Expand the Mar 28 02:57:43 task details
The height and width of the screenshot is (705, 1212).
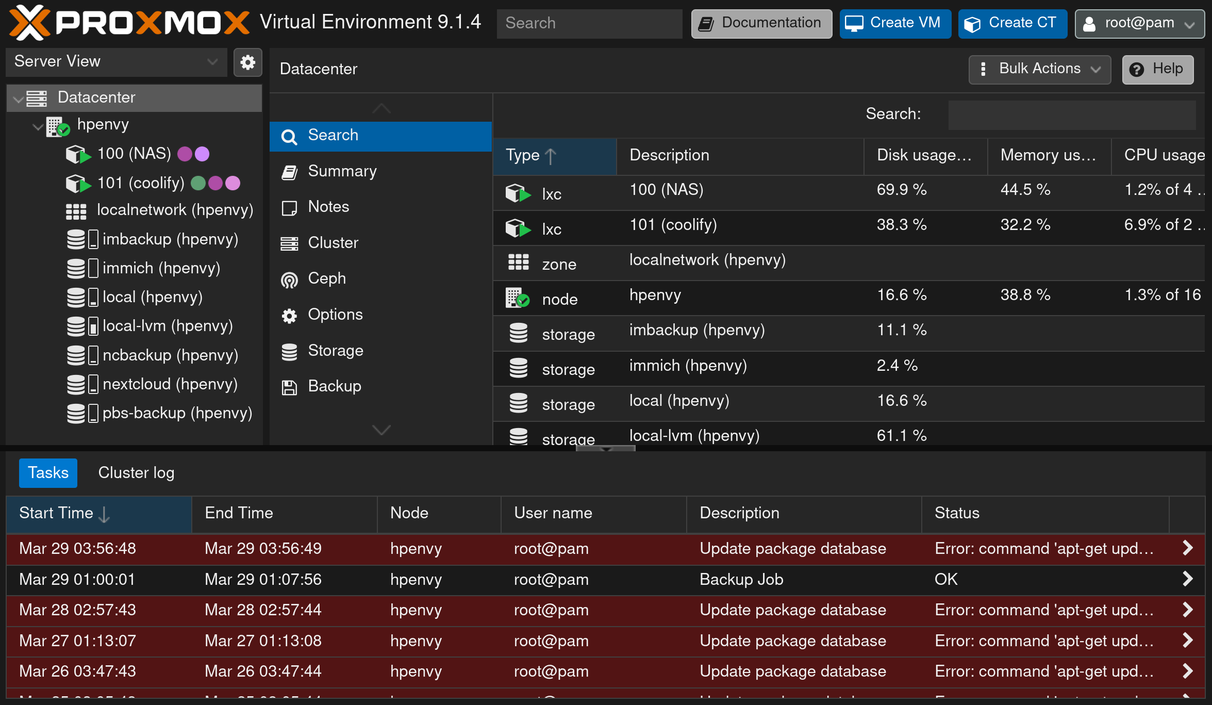[1187, 610]
